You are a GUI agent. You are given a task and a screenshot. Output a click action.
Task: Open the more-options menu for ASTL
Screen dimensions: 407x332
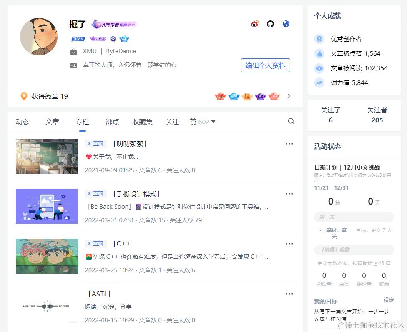click(289, 294)
